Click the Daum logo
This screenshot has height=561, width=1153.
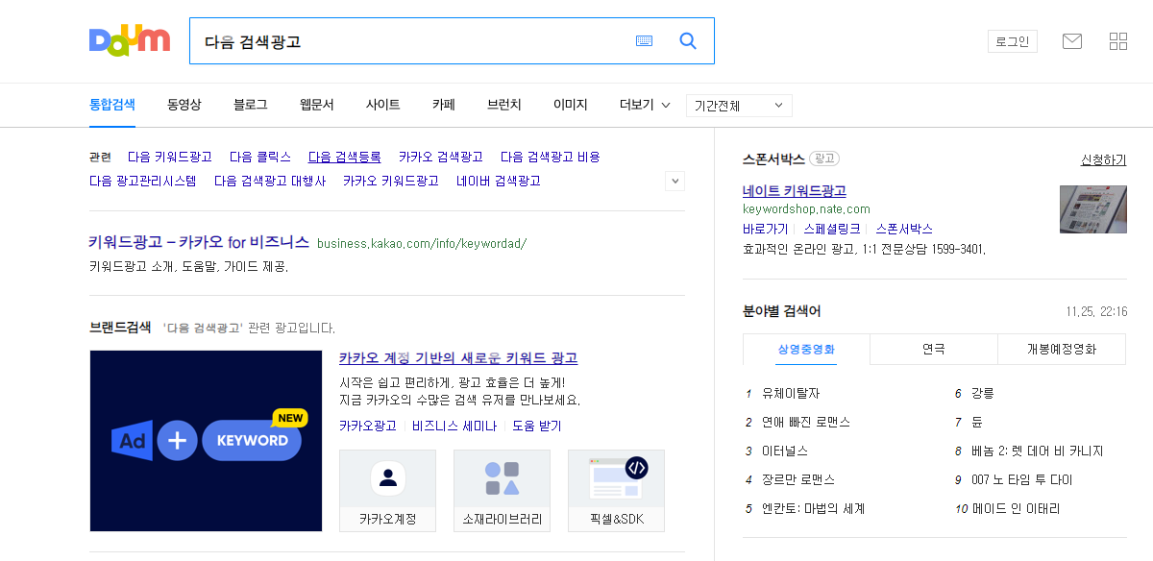pos(130,40)
